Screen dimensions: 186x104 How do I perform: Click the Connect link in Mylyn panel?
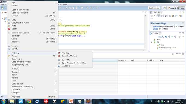pos(156,27)
